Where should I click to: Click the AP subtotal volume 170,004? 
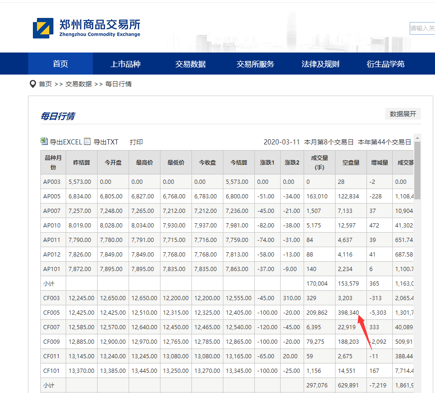(x=317, y=283)
